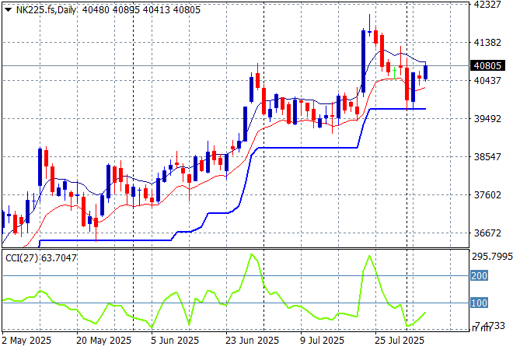Click the 40437 price axis label

pyautogui.click(x=487, y=80)
